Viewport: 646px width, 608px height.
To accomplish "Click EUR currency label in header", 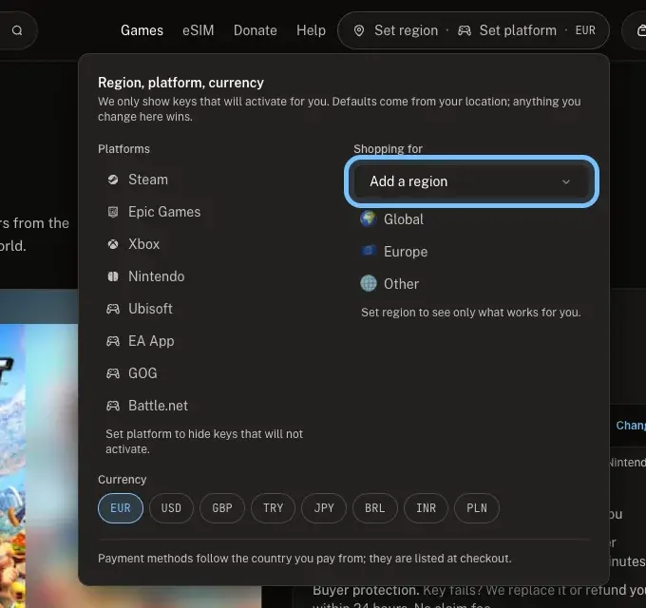I will 585,30.
